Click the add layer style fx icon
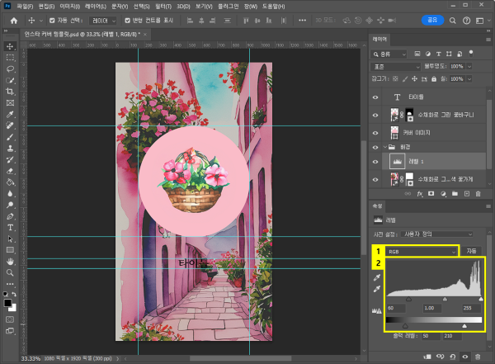The width and height of the screenshot is (495, 364). [x=419, y=193]
